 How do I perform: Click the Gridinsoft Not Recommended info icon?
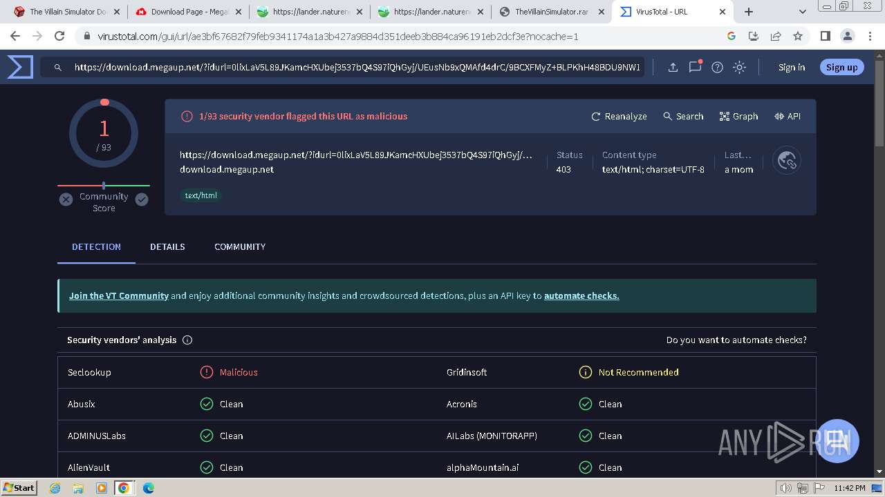click(x=586, y=372)
